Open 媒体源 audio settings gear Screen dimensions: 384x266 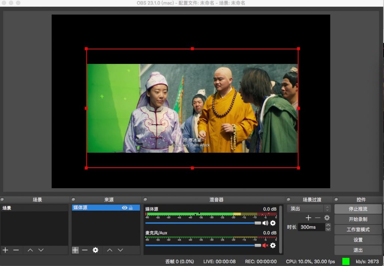273,223
